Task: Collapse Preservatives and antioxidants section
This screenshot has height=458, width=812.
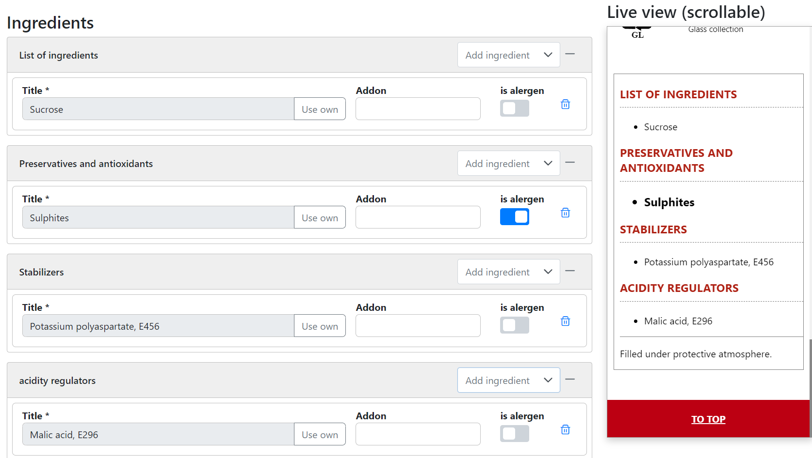Action: tap(570, 163)
